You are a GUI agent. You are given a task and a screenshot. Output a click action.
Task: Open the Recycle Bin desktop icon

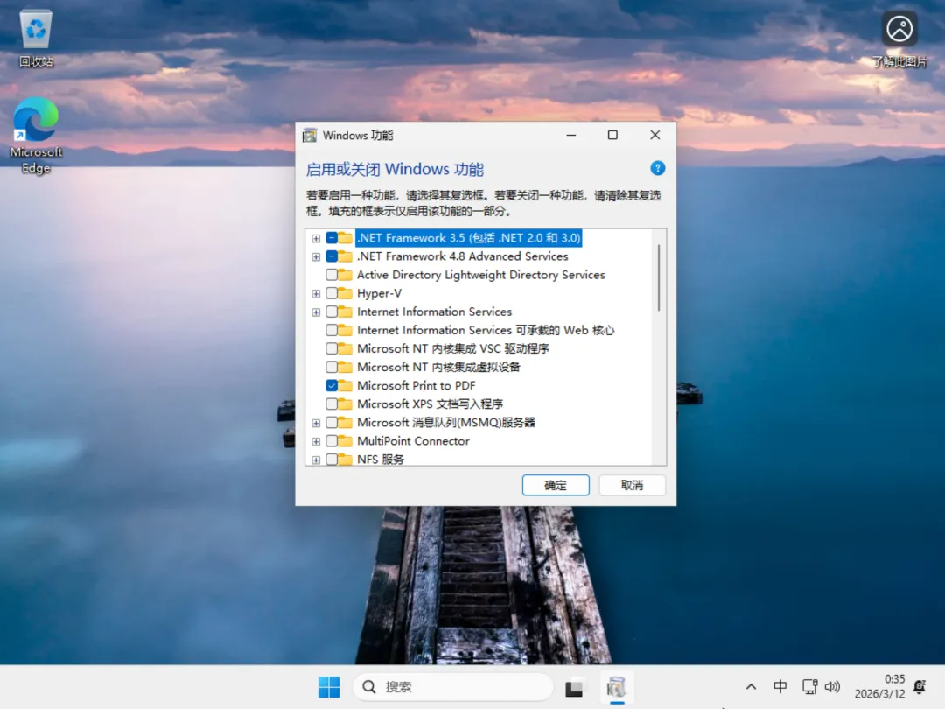pyautogui.click(x=36, y=38)
